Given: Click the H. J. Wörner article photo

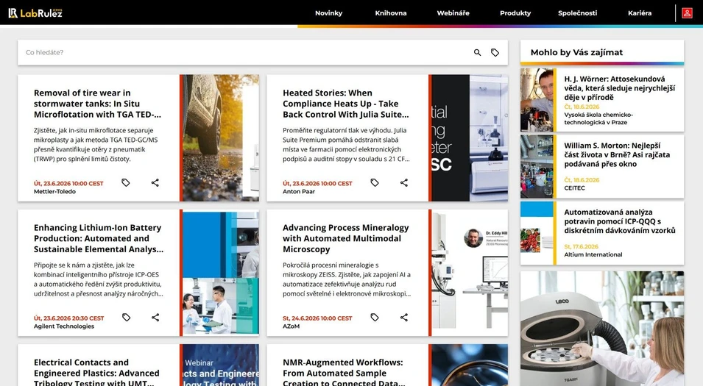Looking at the screenshot, I should [x=537, y=100].
